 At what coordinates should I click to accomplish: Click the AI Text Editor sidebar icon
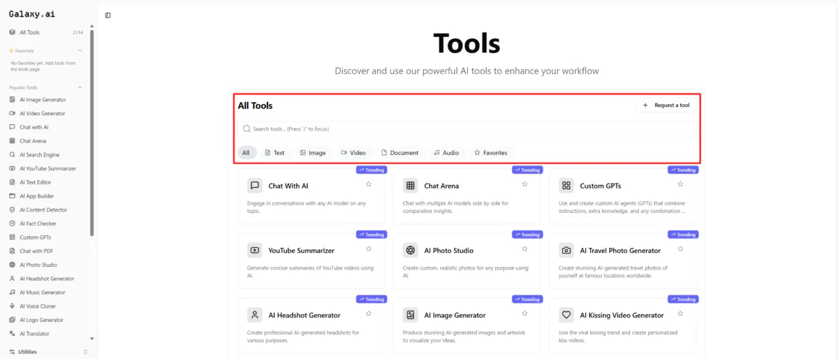point(13,182)
